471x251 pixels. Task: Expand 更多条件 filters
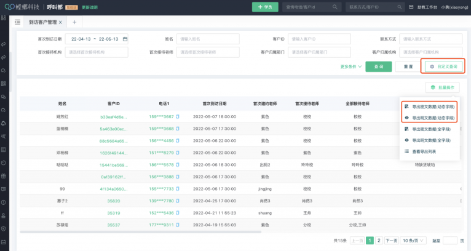click(x=351, y=66)
